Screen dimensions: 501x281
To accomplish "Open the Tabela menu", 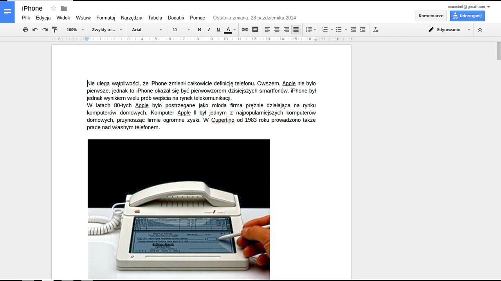I will click(x=155, y=18).
